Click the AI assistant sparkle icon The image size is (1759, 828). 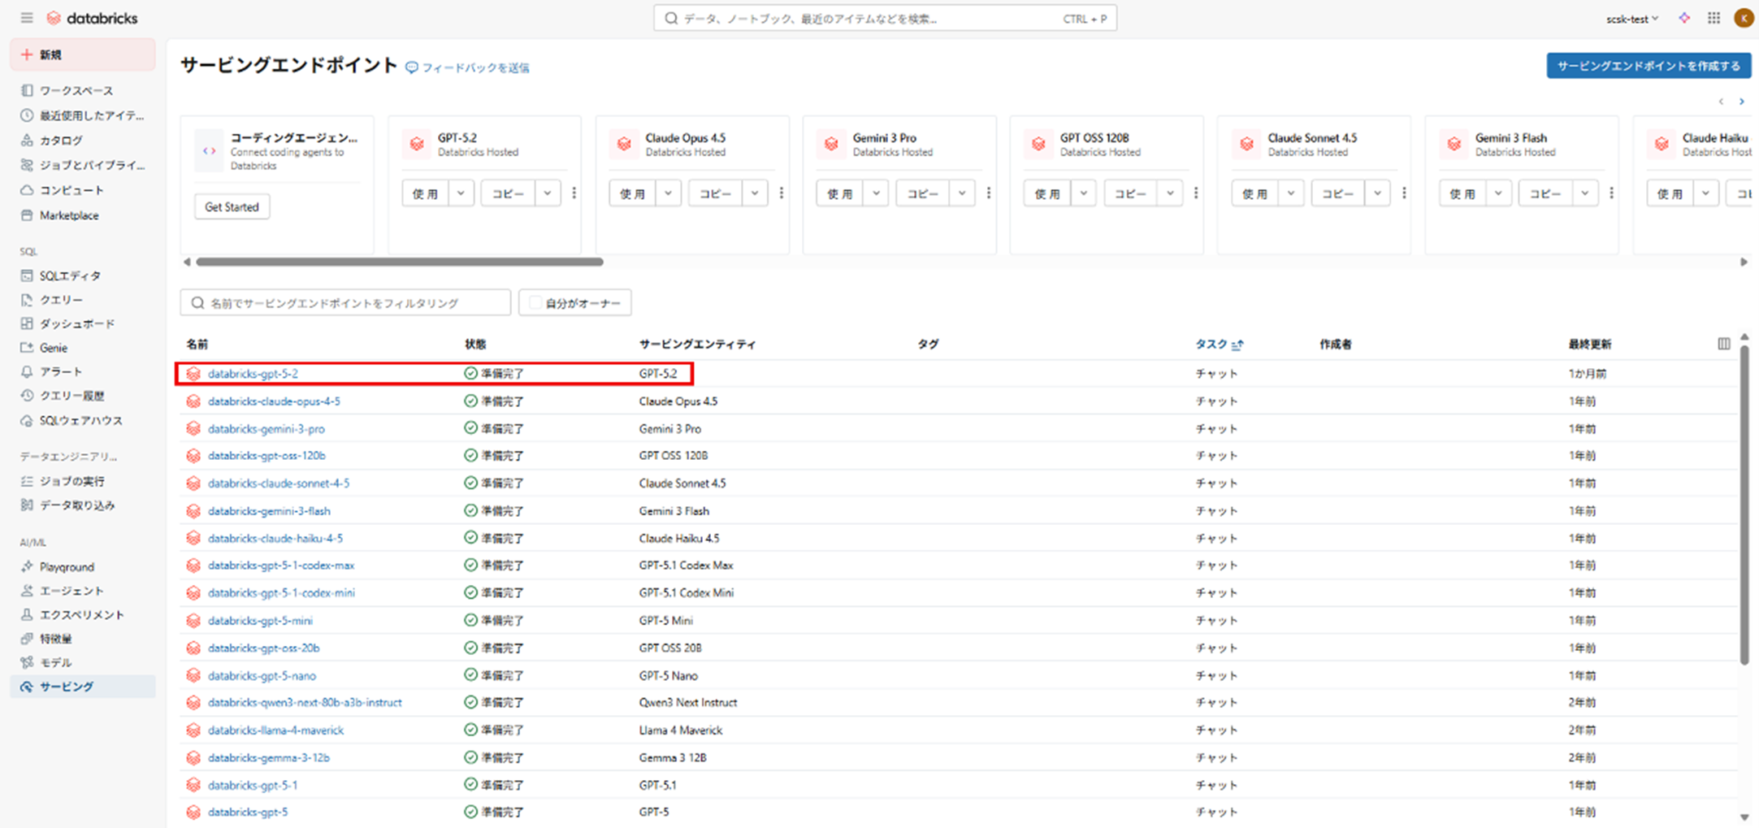[x=1684, y=18]
